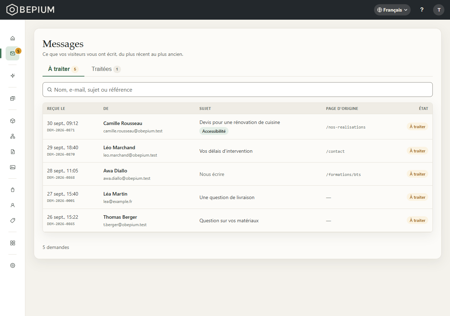450x316 pixels.
Task: Open the settings gear icon
Action: [x=13, y=265]
